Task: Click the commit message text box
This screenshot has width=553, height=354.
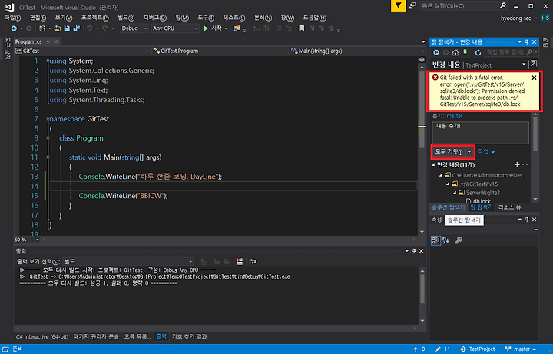Action: pos(480,133)
